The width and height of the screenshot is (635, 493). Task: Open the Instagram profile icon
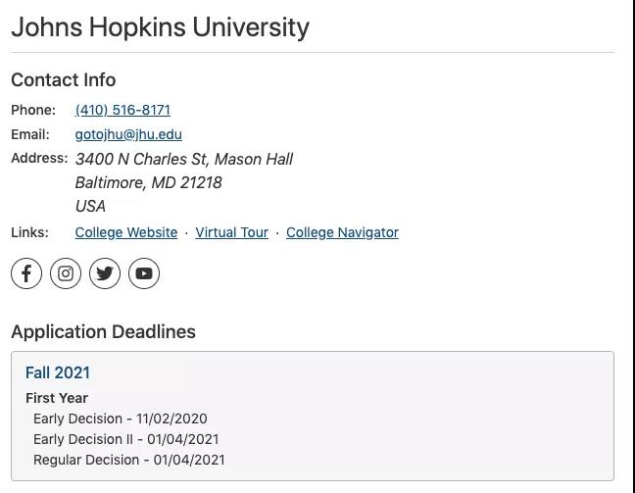pyautogui.click(x=66, y=273)
